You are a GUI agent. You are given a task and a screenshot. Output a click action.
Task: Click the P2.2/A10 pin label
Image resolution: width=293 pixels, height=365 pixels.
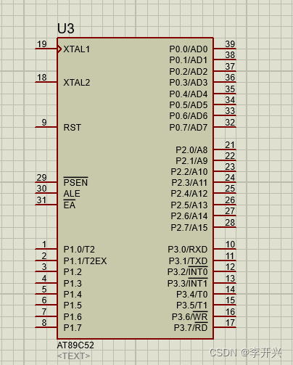pyautogui.click(x=189, y=172)
